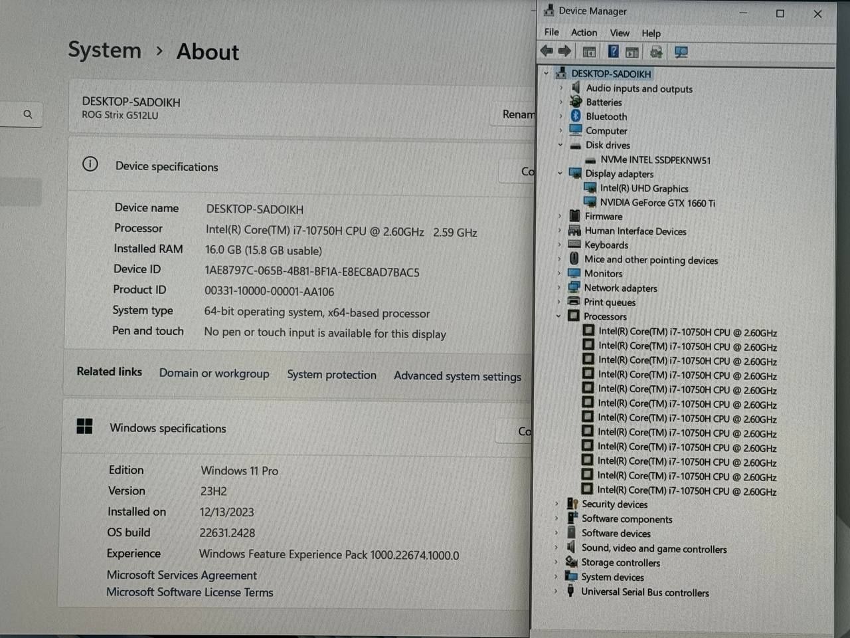Click the update driver gear icon in toolbar

(x=657, y=52)
